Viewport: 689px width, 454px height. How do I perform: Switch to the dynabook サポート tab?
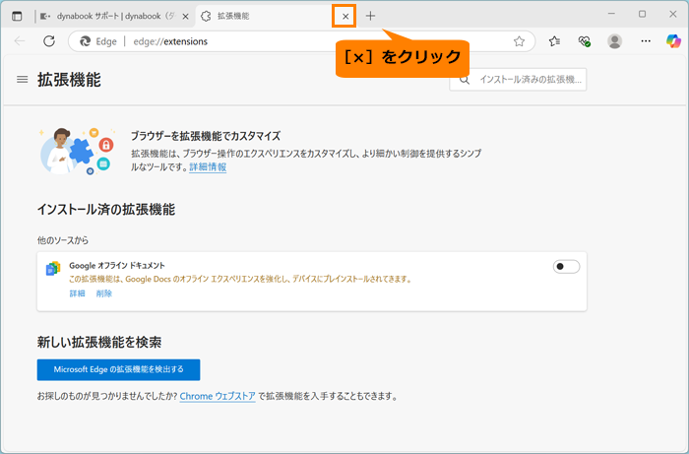pyautogui.click(x=114, y=17)
